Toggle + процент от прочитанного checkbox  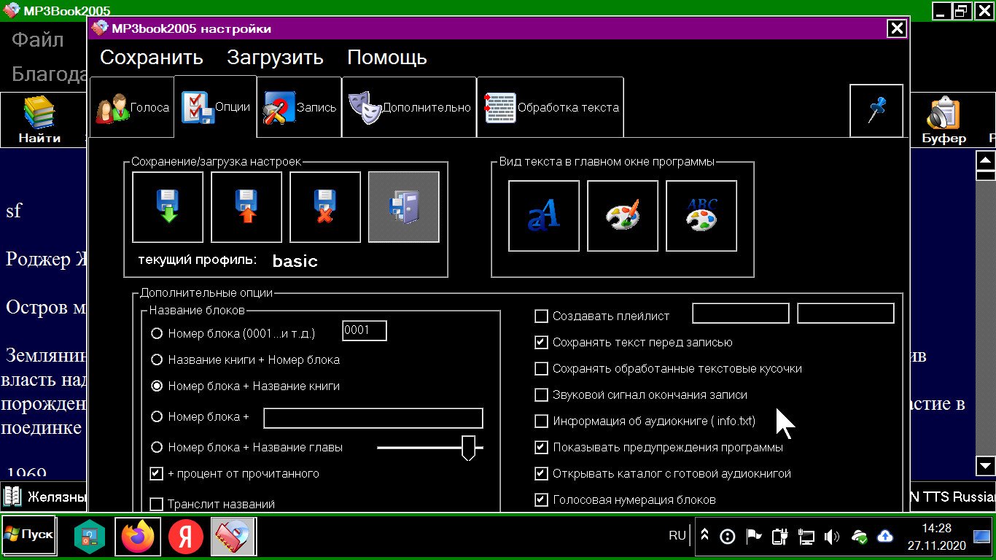pyautogui.click(x=156, y=474)
